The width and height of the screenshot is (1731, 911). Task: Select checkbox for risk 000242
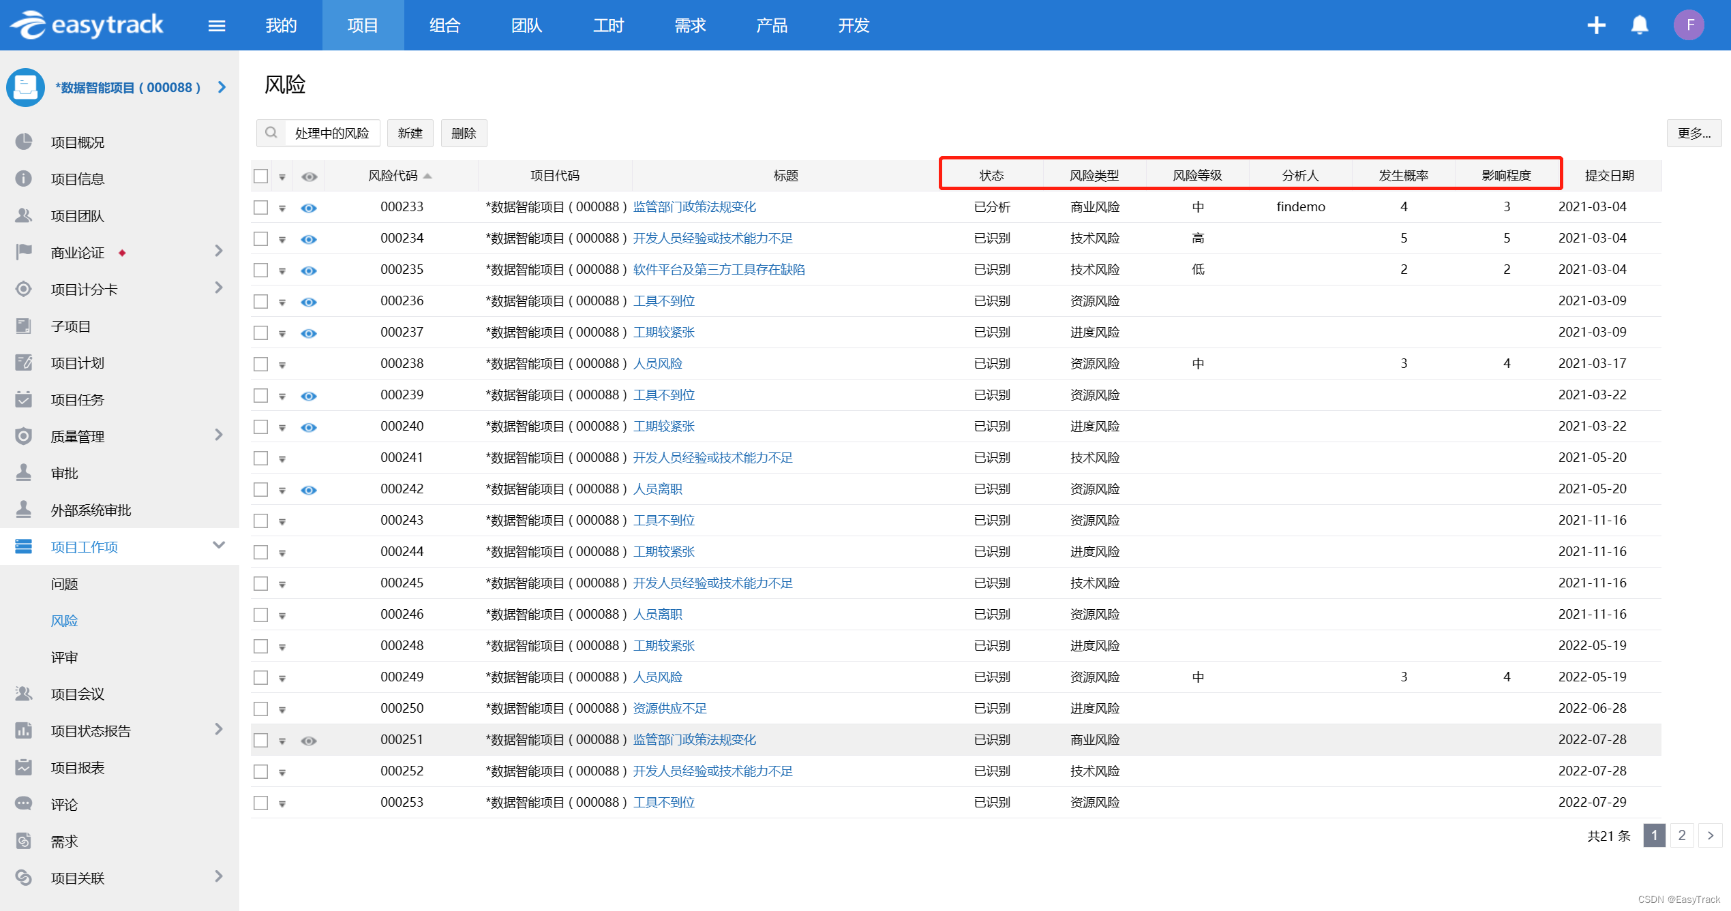(260, 489)
